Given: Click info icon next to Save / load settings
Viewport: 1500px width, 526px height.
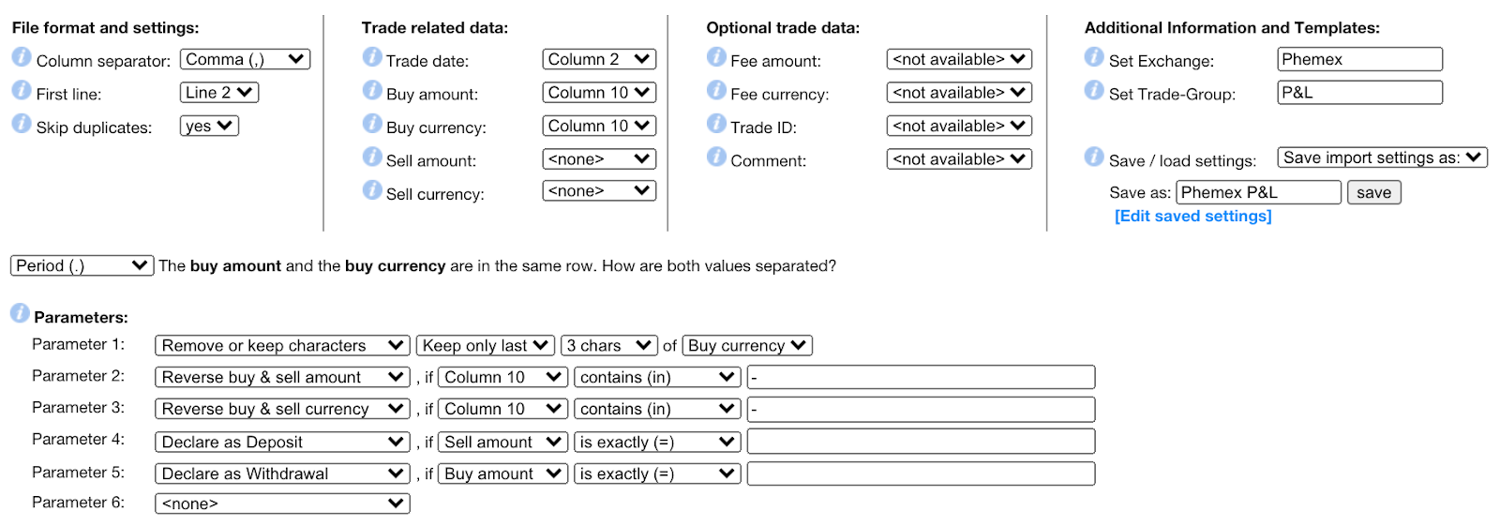Looking at the screenshot, I should pos(1094,157).
